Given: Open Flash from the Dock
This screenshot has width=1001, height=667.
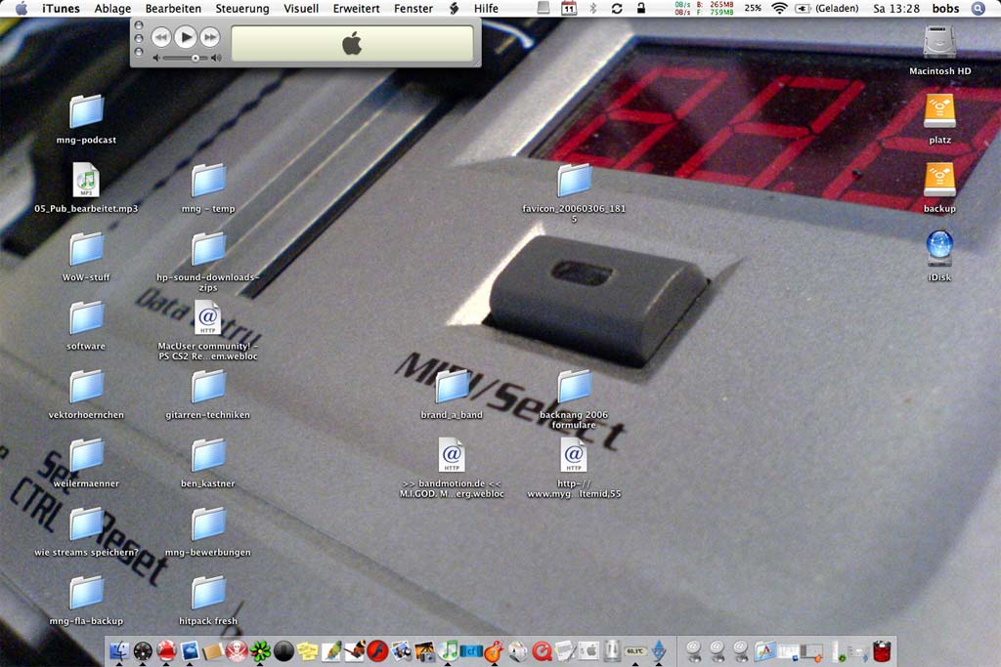Looking at the screenshot, I should (377, 650).
